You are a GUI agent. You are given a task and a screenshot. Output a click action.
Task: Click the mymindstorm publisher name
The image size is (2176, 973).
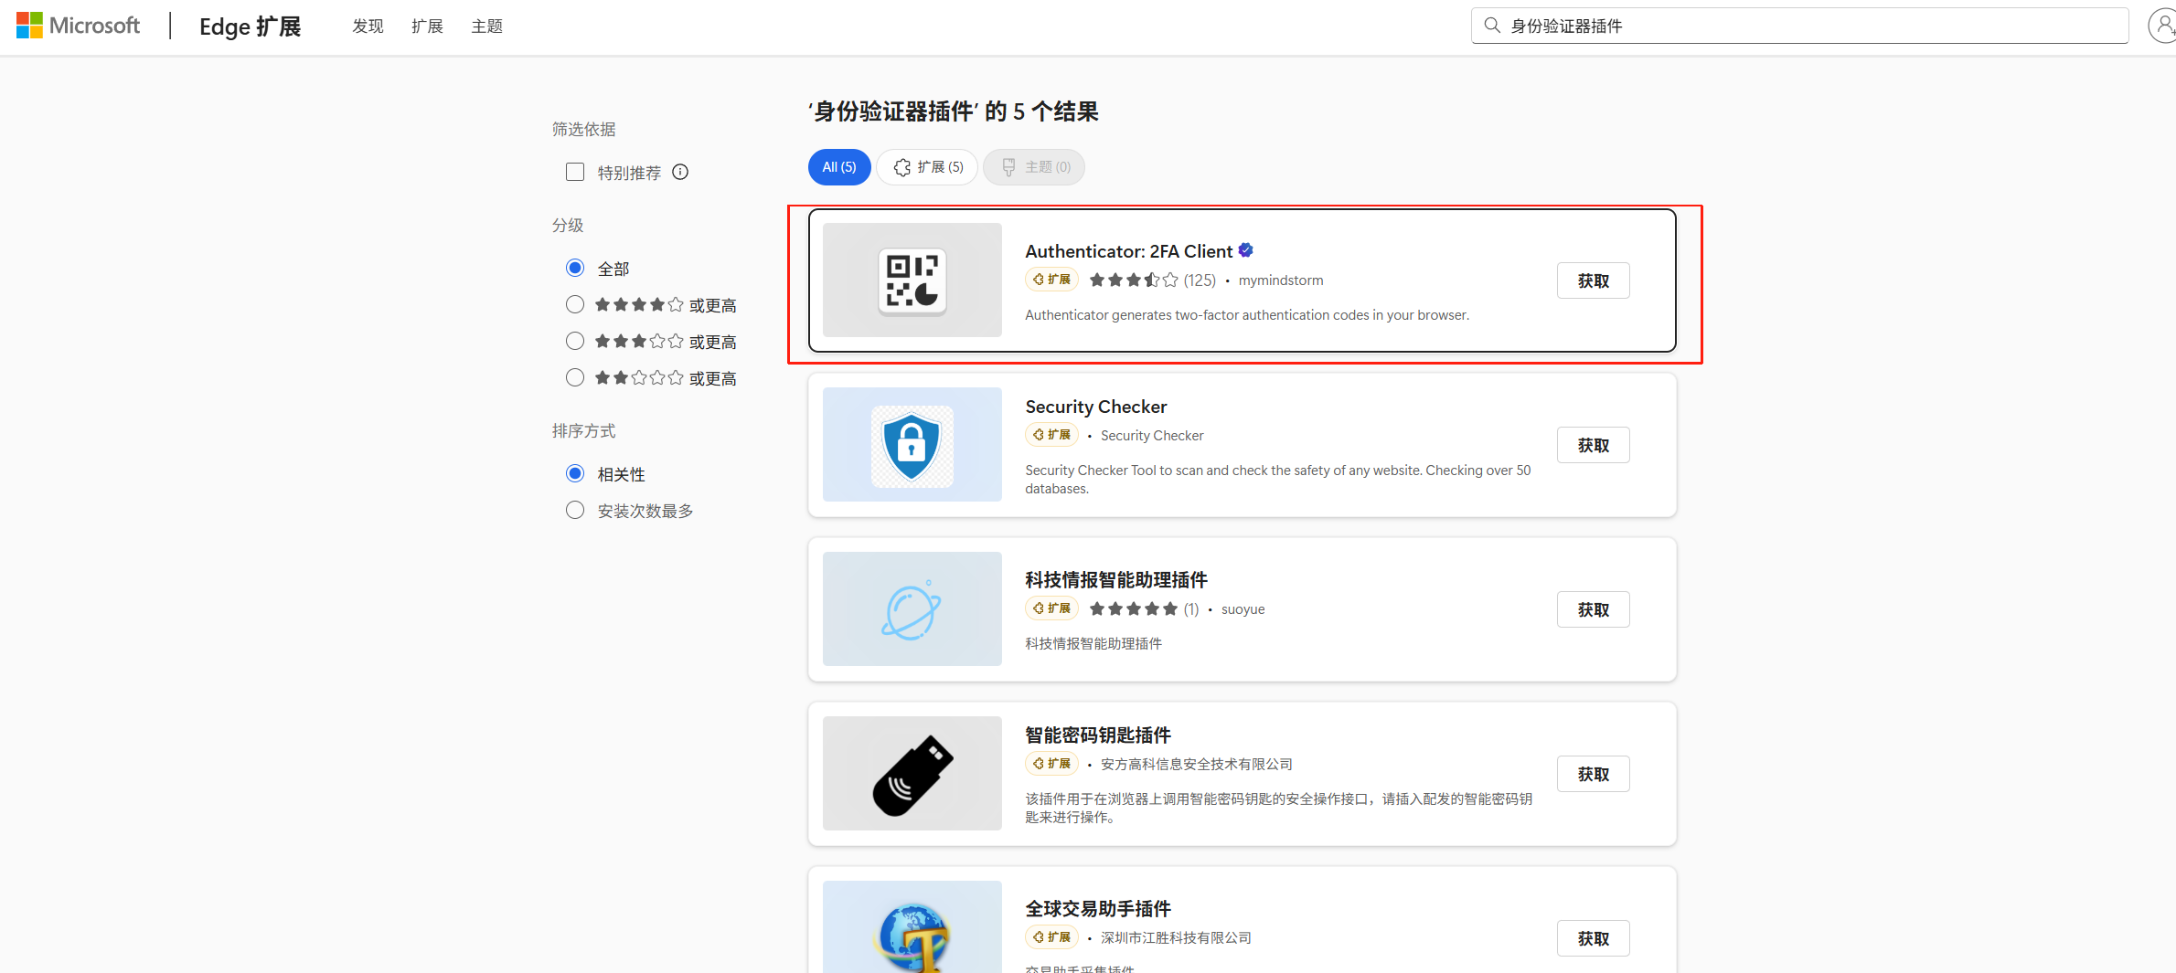(1281, 280)
